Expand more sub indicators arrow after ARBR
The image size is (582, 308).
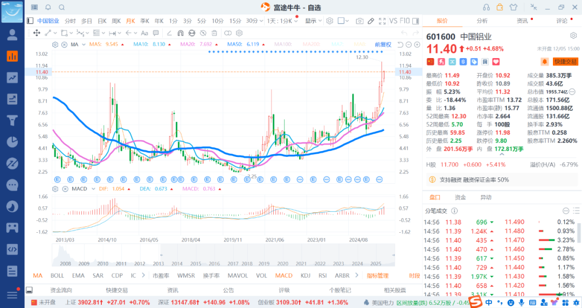357,275
